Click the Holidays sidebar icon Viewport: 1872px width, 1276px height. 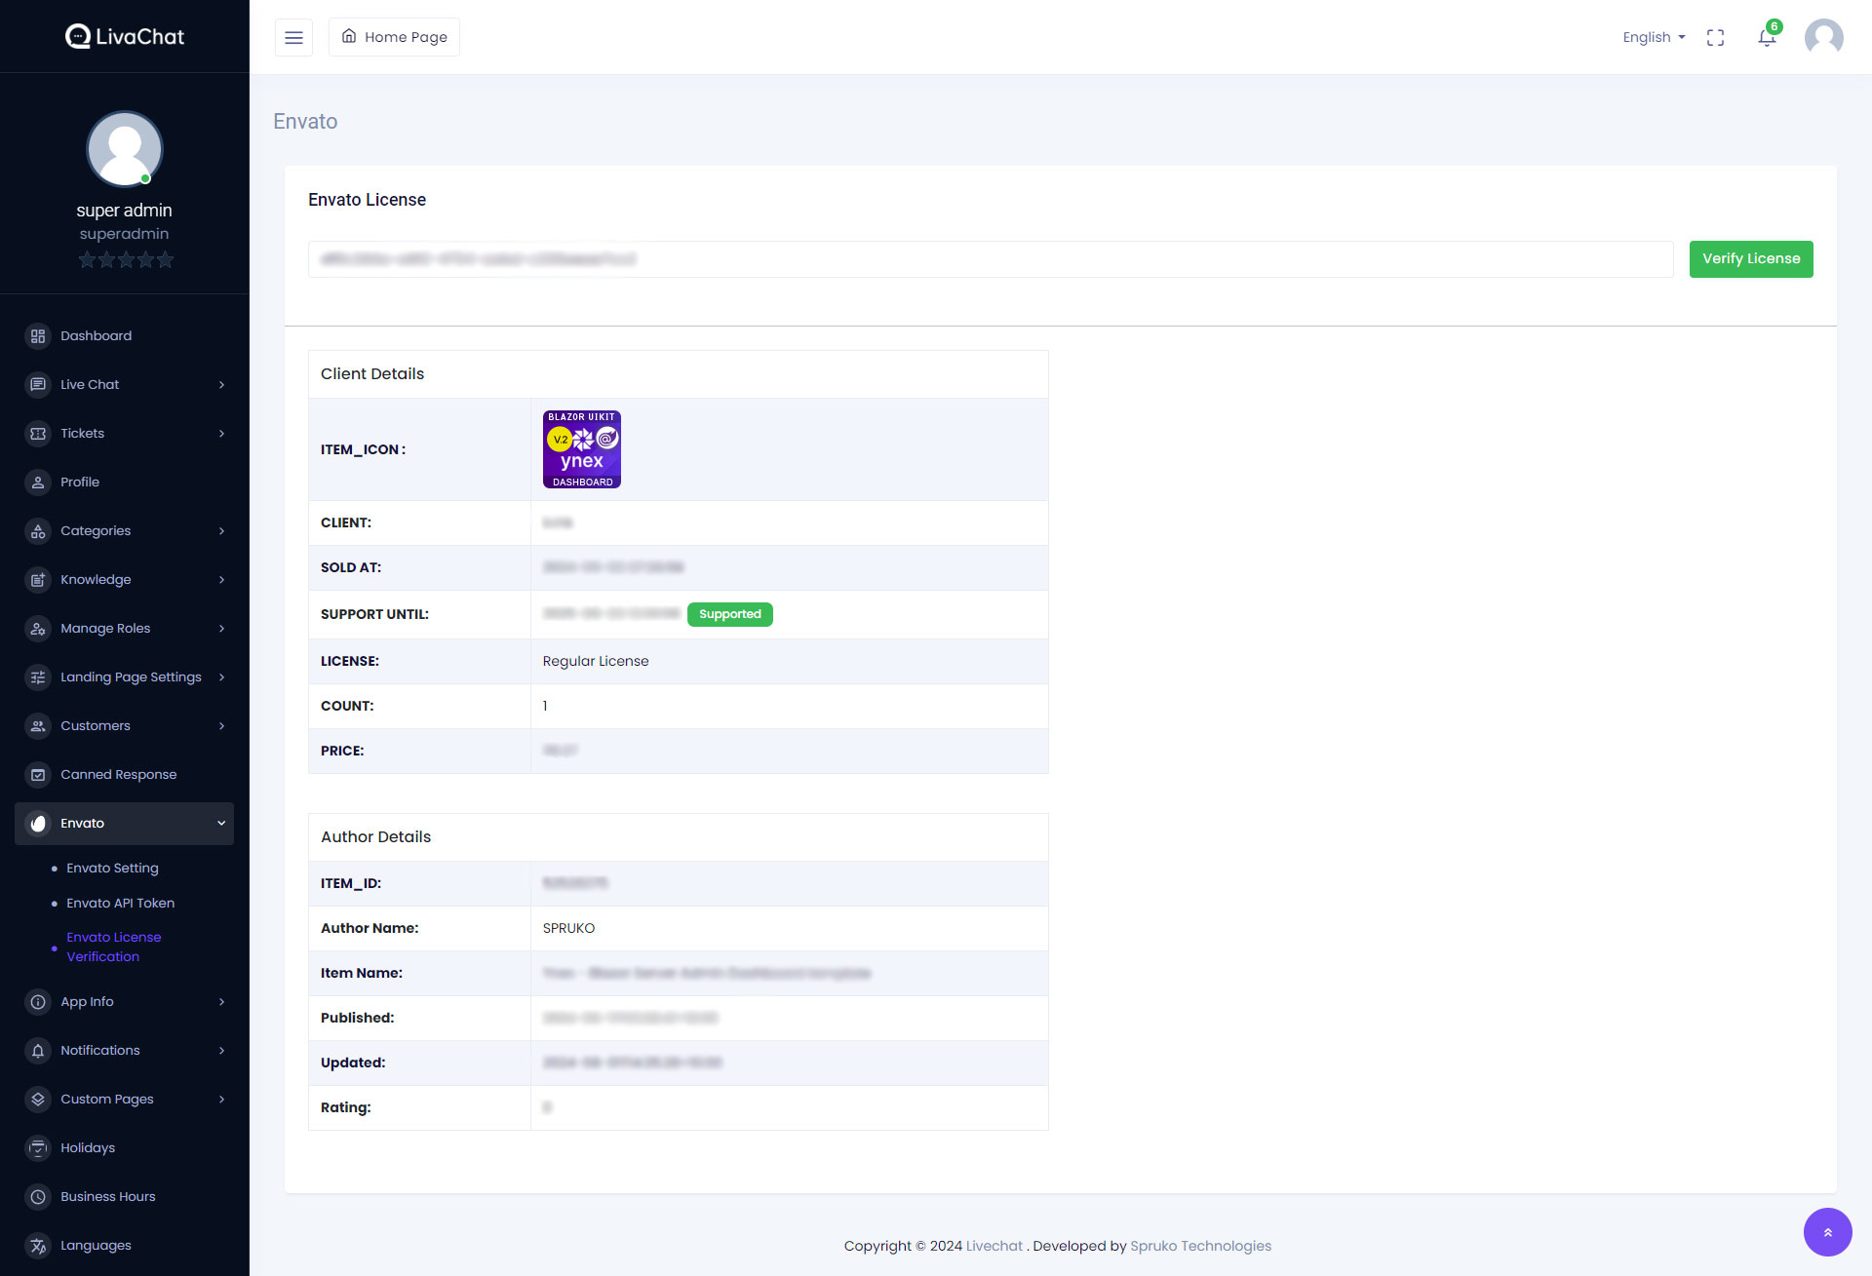[x=38, y=1147]
